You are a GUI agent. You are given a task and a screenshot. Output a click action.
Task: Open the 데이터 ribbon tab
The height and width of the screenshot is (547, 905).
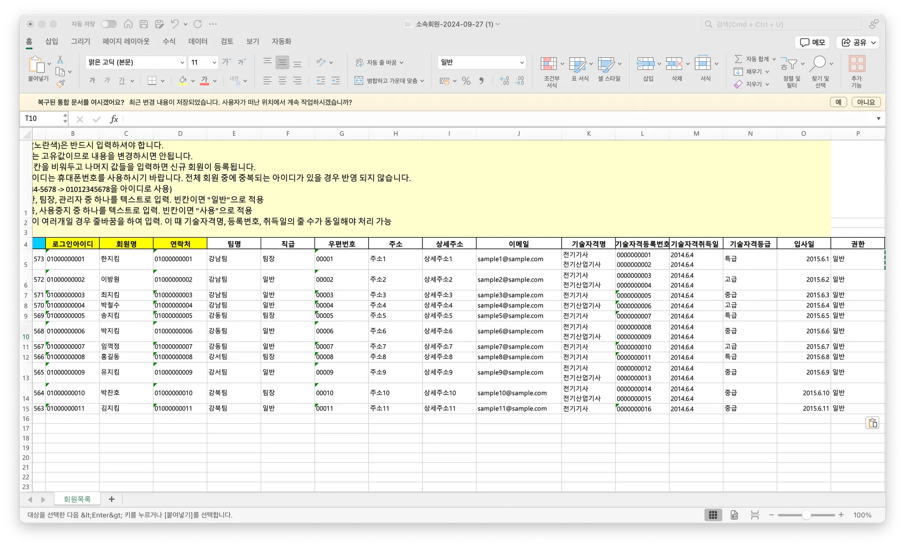198,42
